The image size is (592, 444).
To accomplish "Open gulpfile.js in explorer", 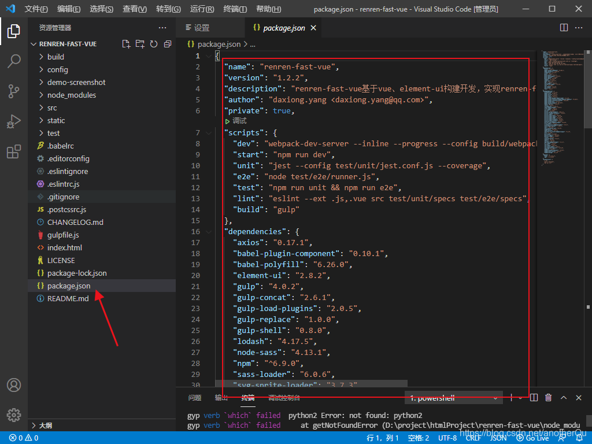I will click(62, 235).
